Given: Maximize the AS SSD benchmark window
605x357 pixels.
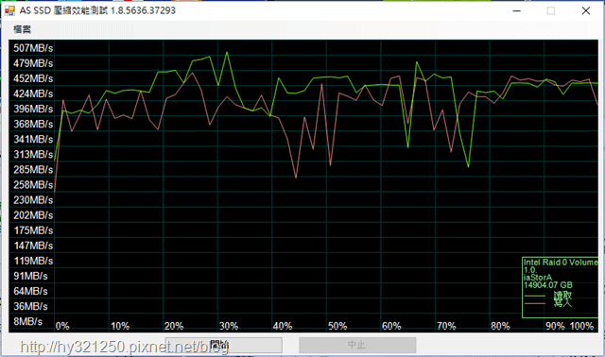Looking at the screenshot, I should [x=551, y=10].
